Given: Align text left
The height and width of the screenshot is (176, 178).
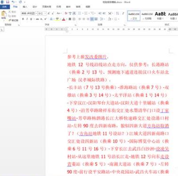Looking at the screenshot, I should [80, 19].
